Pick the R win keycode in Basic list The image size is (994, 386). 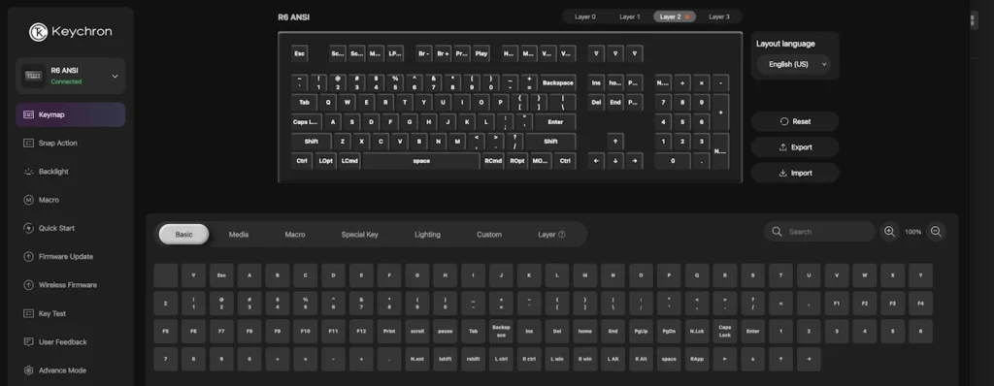(x=584, y=360)
